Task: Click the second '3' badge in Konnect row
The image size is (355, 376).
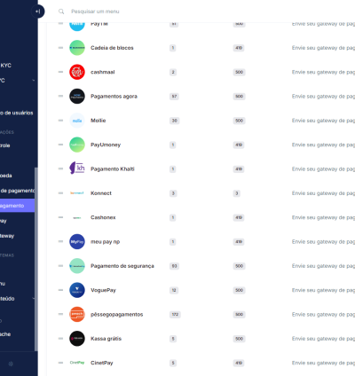Action: point(236,193)
